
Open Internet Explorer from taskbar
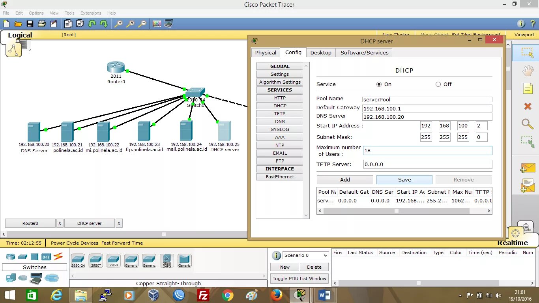(x=57, y=295)
